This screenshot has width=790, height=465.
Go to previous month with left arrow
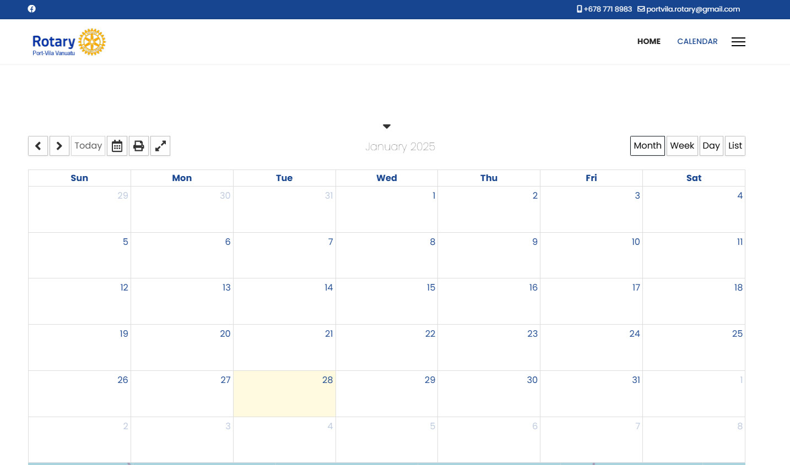(38, 146)
